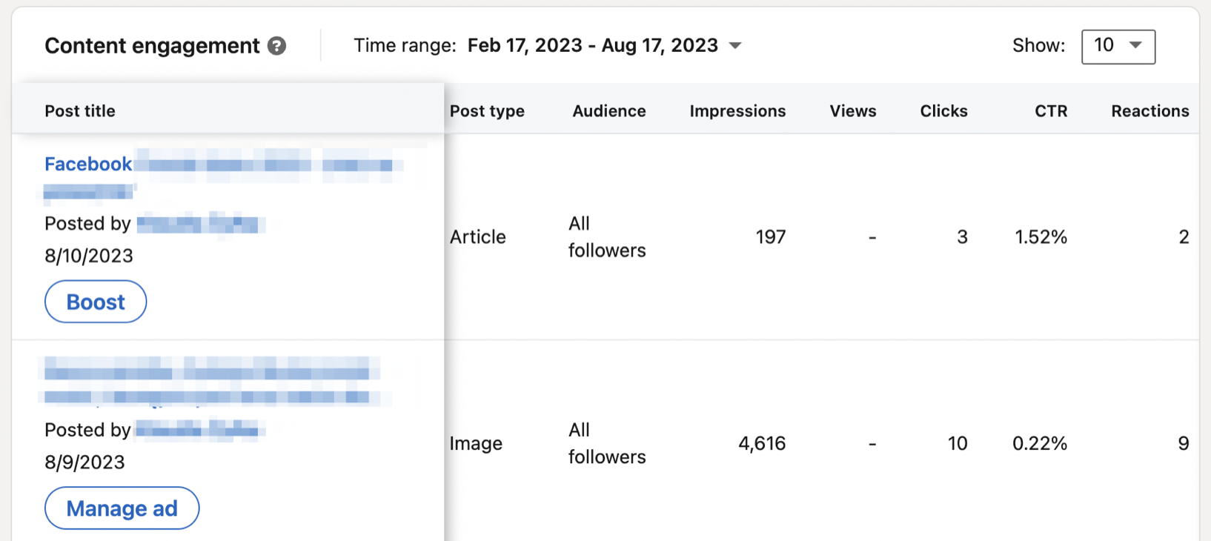Viewport: 1211px width, 541px height.
Task: Click the Reactions column header
Action: point(1149,111)
